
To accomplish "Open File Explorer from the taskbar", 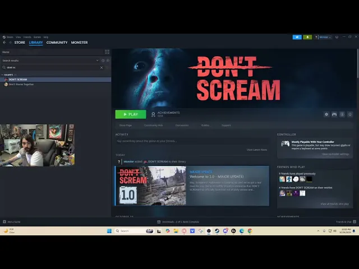I will 176,231.
